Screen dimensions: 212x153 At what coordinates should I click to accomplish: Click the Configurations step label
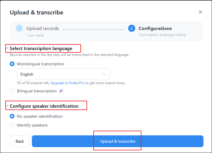pos(155,29)
